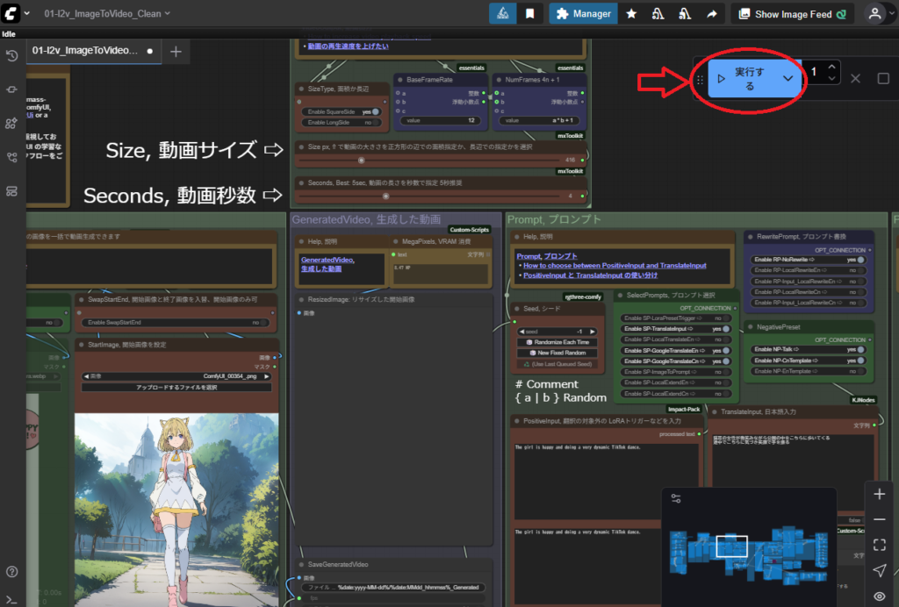Viewport: 899px width, 607px height.
Task: Collapse the NegativePreset node via its dot
Action: click(751, 327)
